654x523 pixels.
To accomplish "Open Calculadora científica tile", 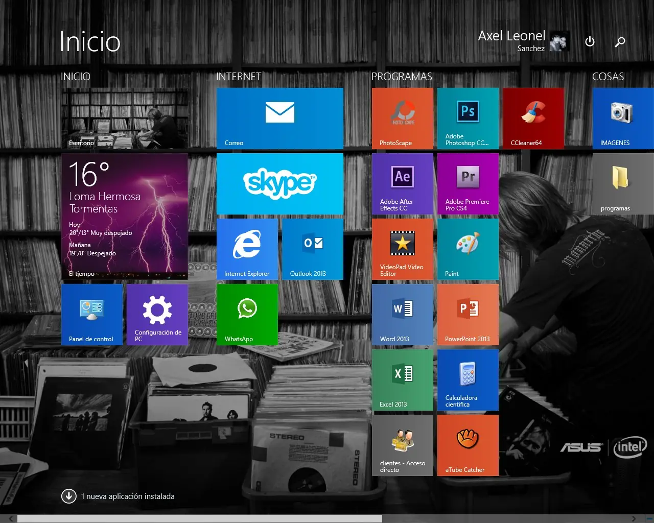I will (468, 380).
